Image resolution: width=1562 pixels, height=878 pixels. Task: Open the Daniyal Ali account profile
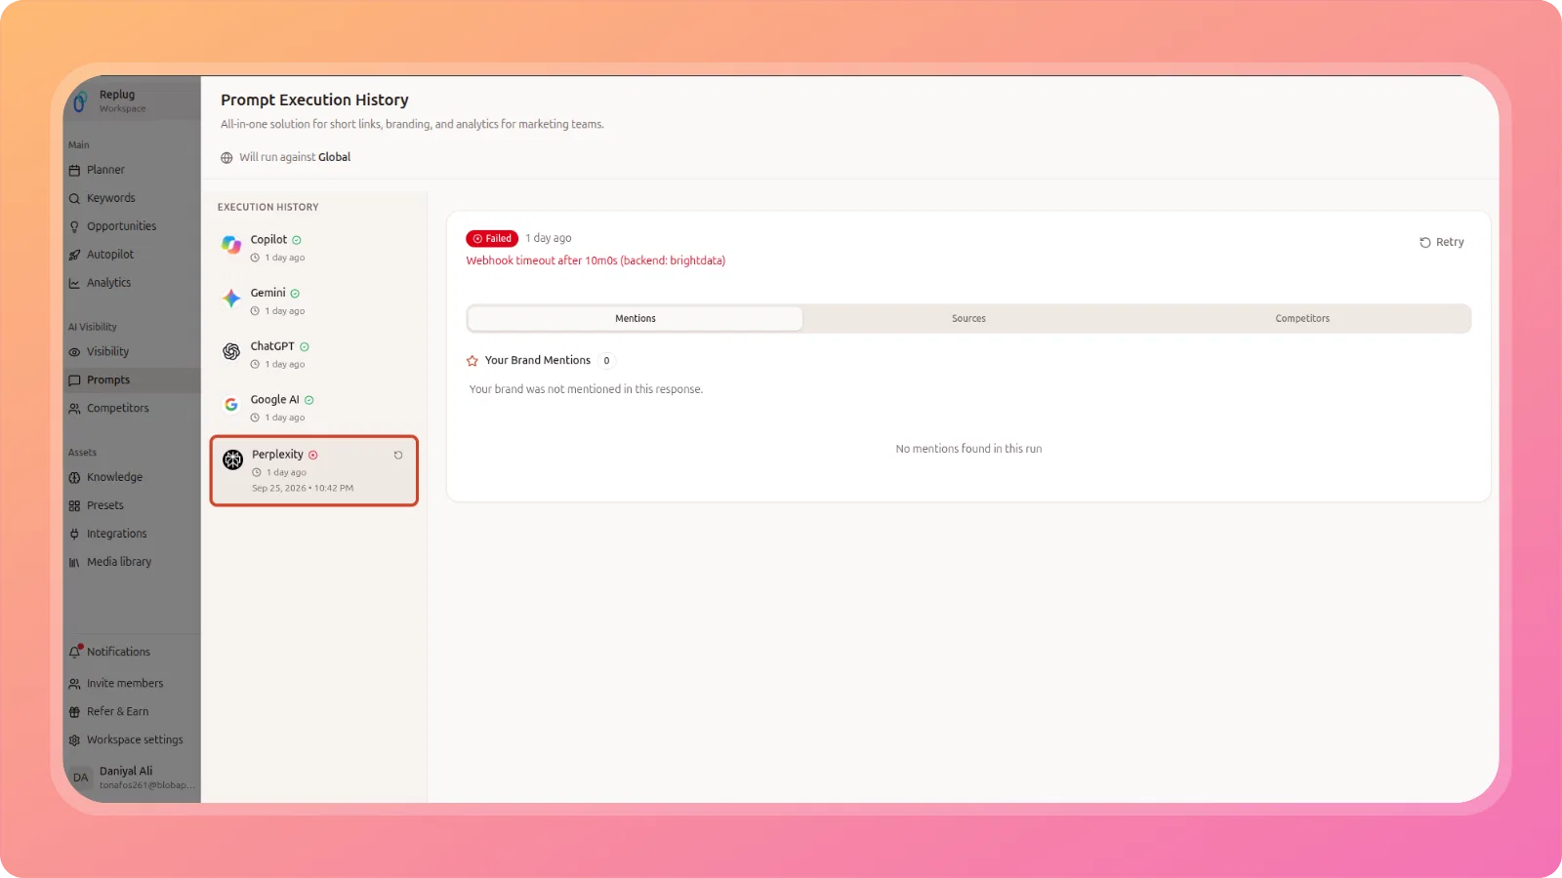(132, 778)
